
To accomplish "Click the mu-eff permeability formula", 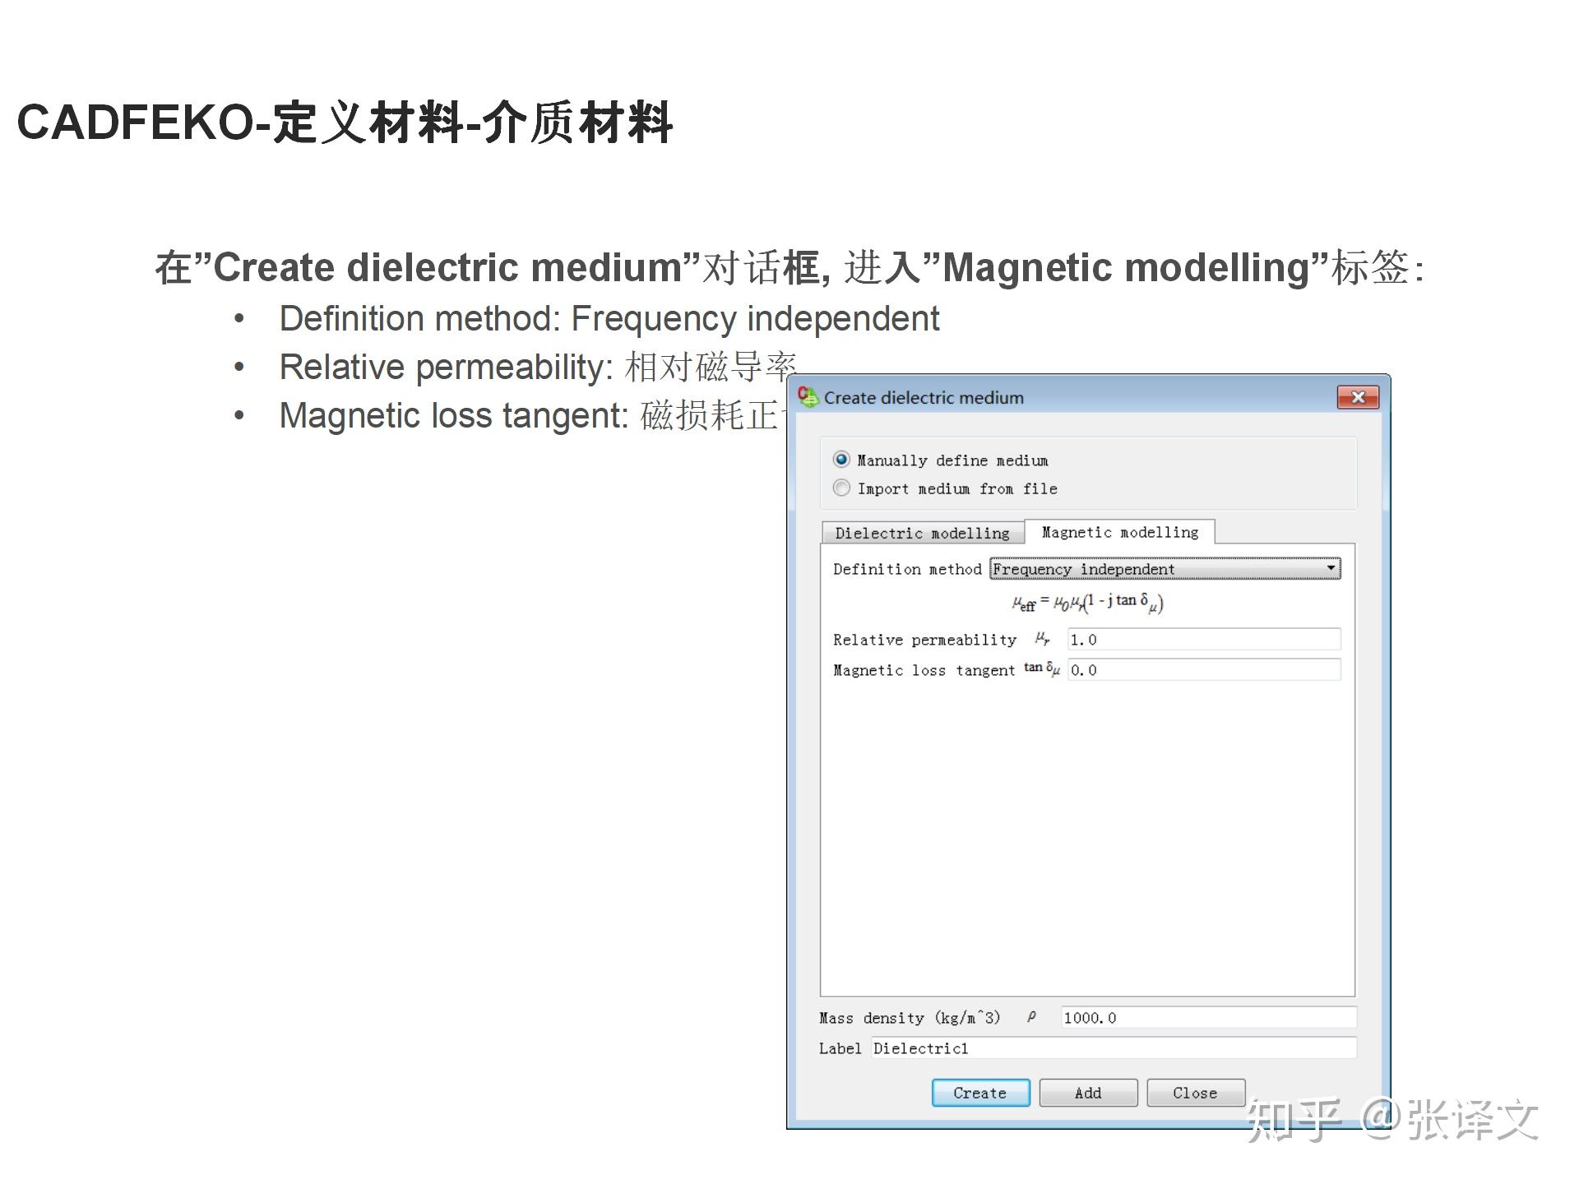I will [1087, 603].
